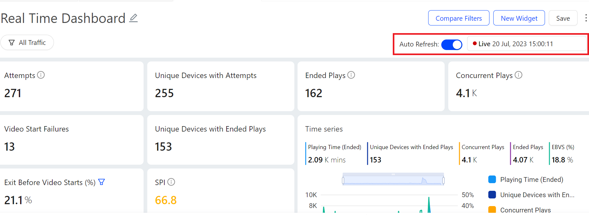Select the Playing Time (Ended) metric tab
589x215 pixels.
[334, 153]
